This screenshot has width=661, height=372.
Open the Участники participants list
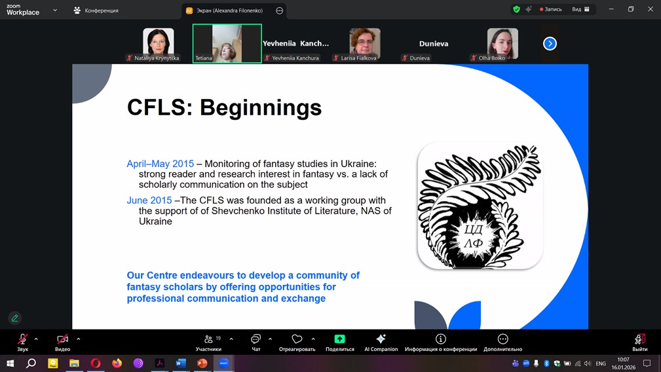point(209,342)
